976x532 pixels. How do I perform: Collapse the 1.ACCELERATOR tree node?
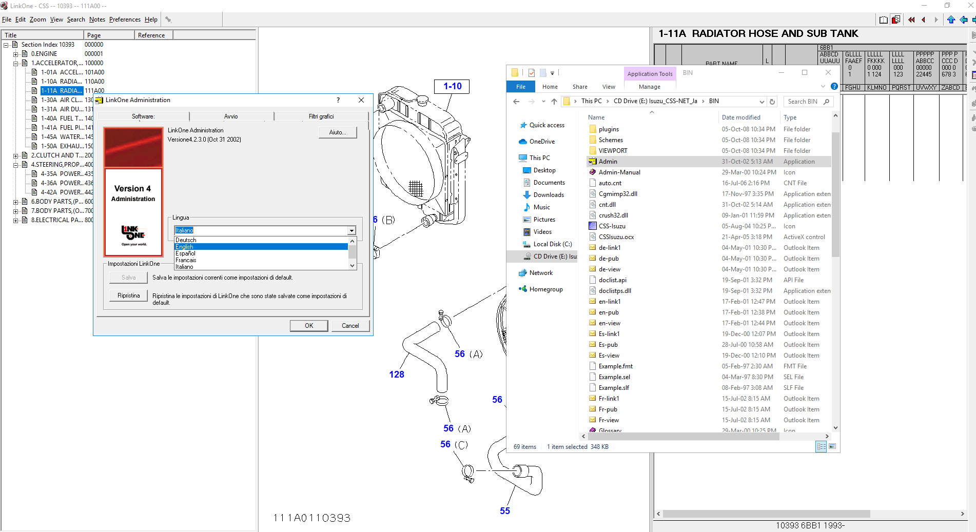point(16,63)
